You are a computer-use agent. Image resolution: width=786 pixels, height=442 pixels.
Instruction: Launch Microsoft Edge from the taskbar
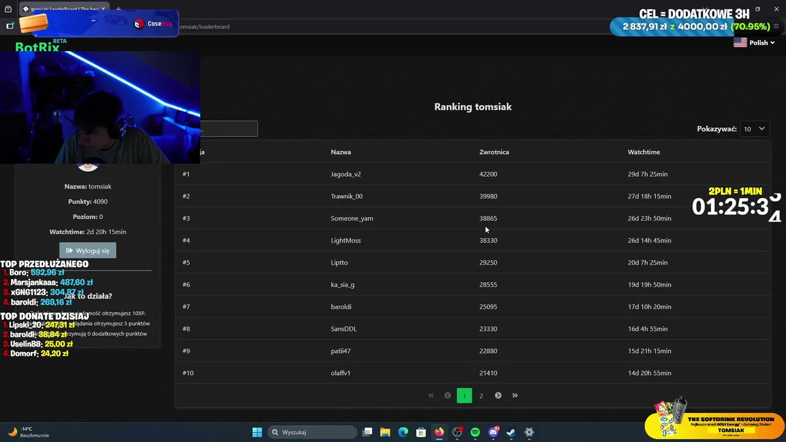[x=403, y=432]
